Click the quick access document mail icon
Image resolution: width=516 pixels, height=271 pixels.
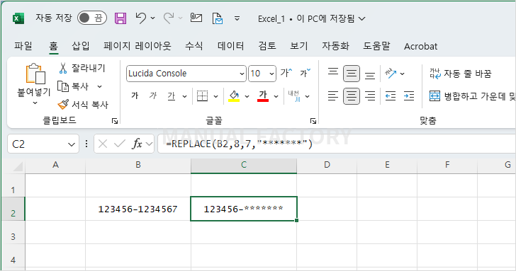click(217, 18)
